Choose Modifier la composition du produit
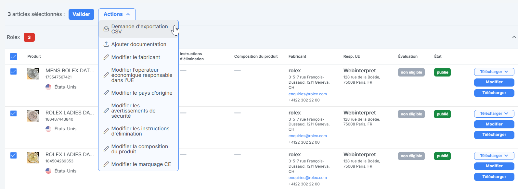 tap(138, 149)
